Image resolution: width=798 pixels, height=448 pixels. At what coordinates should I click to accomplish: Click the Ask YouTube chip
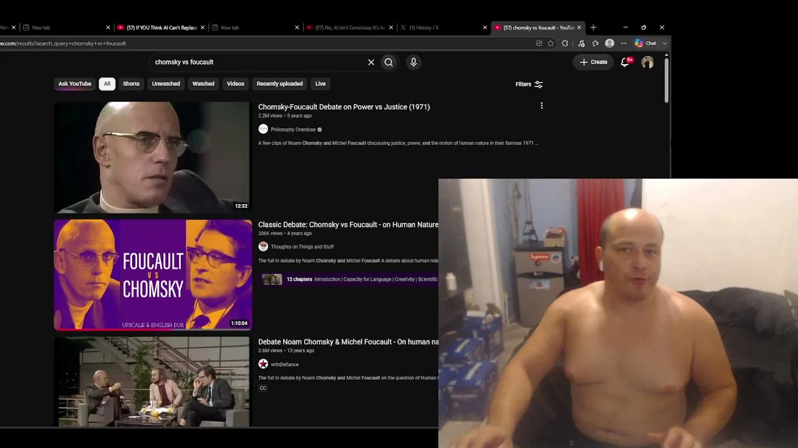point(75,84)
